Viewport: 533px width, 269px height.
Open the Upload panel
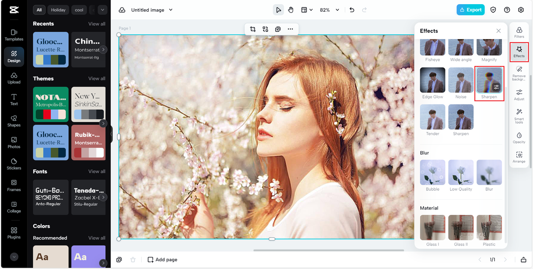click(14, 78)
